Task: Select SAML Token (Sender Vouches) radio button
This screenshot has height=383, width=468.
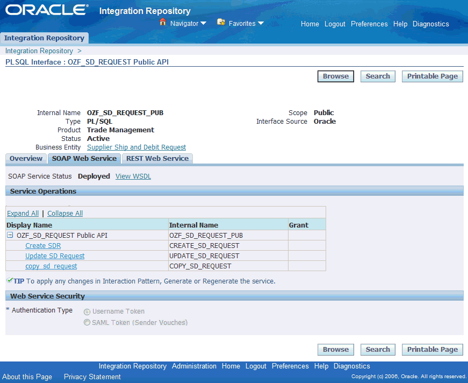Action: pos(87,323)
